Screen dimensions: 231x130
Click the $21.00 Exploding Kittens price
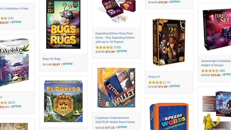point(110,52)
